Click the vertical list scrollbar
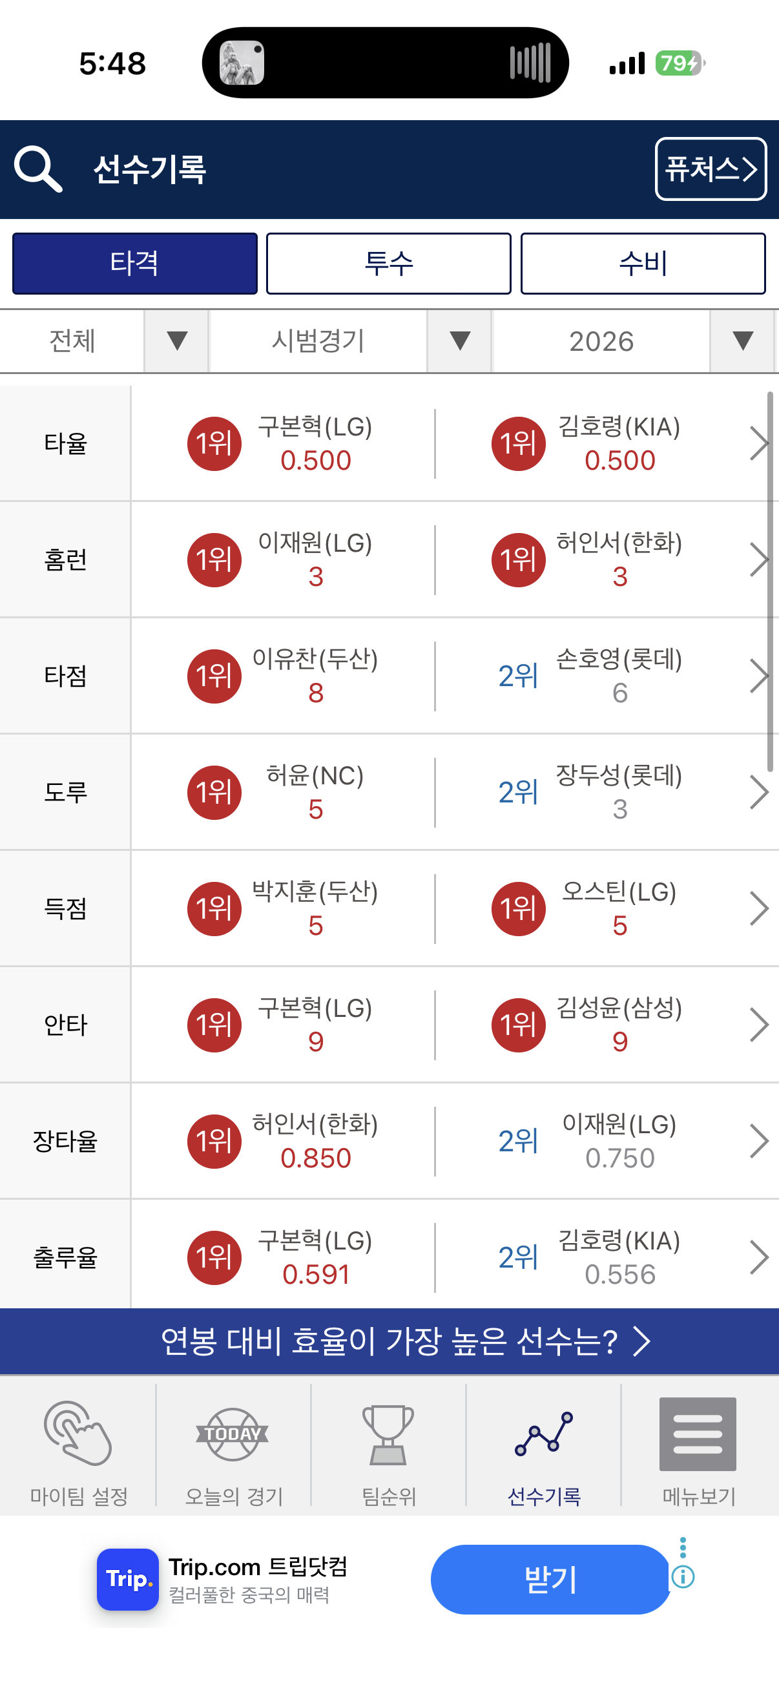Screen dimensions: 779x1694 click(770, 581)
